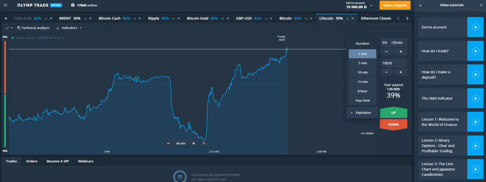Image resolution: width=486 pixels, height=182 pixels.
Task: Open the Indicators dropdown
Action: pos(69,28)
